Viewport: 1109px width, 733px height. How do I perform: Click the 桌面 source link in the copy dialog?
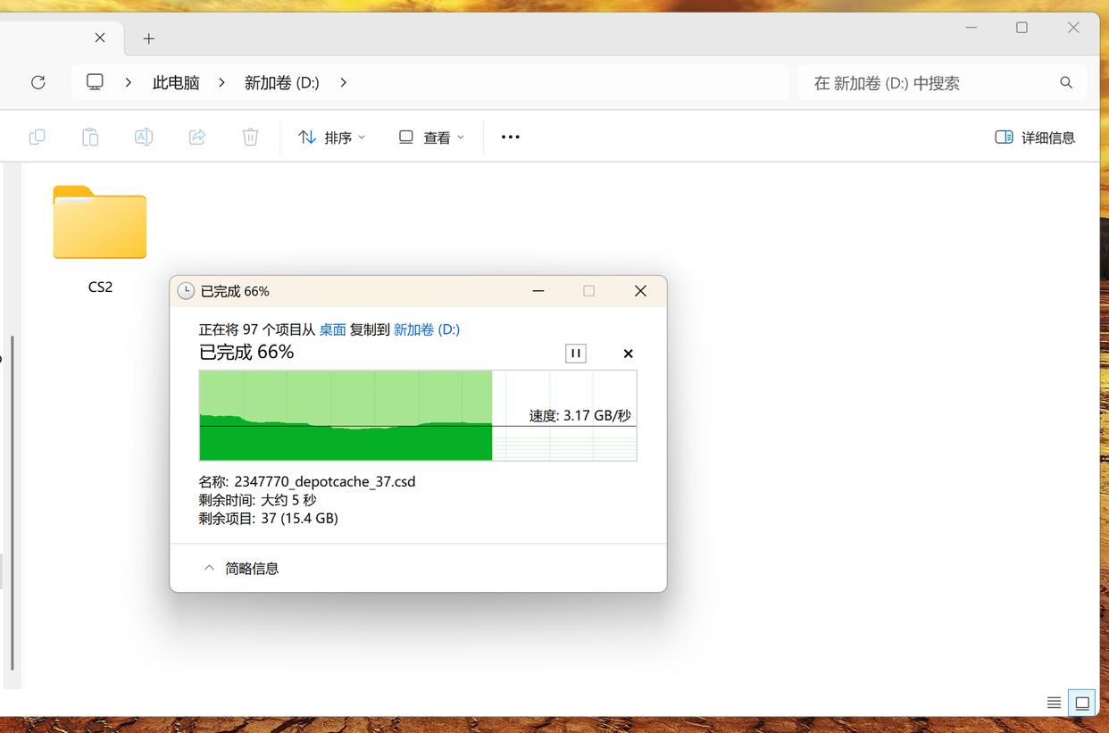[332, 329]
